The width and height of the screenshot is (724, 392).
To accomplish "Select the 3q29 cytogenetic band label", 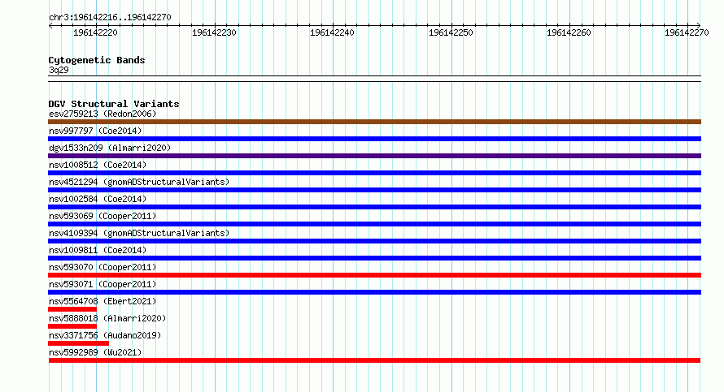I will 59,70.
